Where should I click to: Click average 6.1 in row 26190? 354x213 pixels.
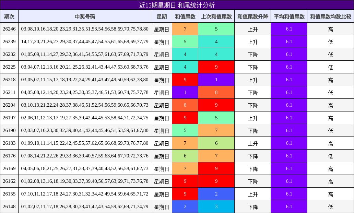coord(289,130)
